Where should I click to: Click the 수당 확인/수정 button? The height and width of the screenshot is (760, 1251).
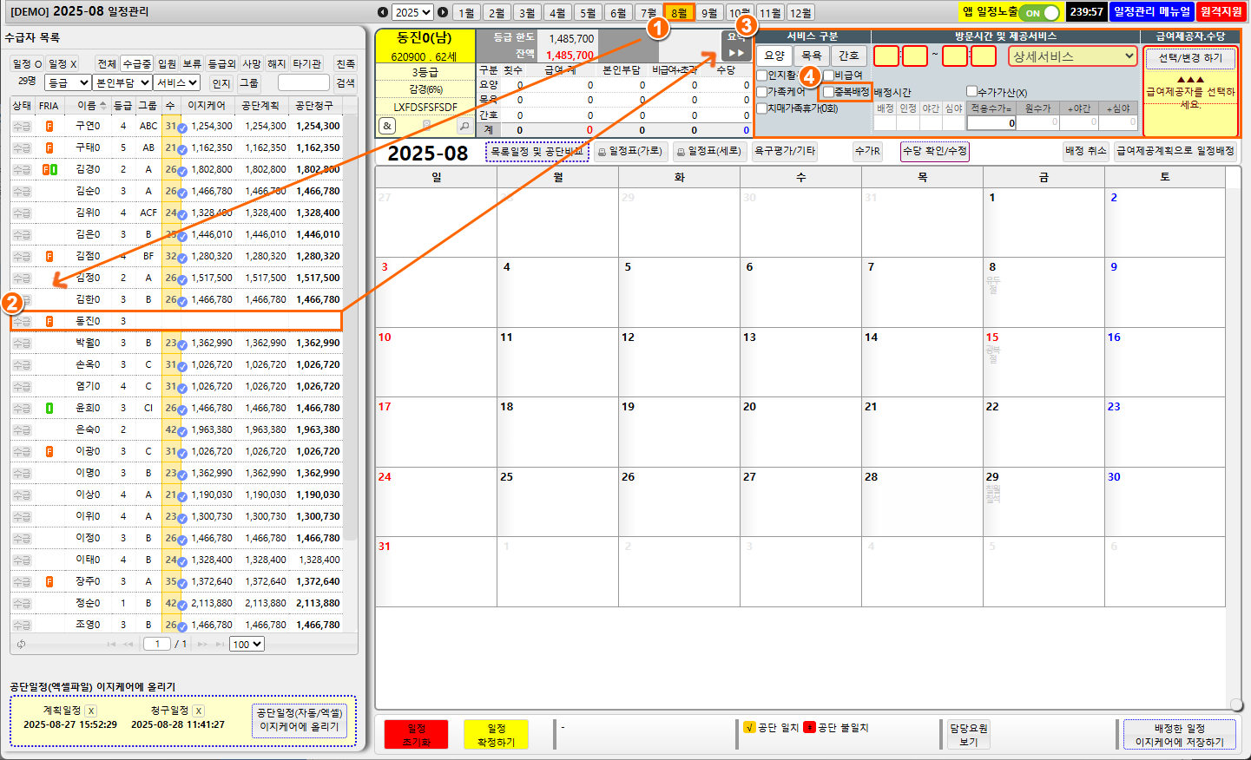[x=934, y=151]
